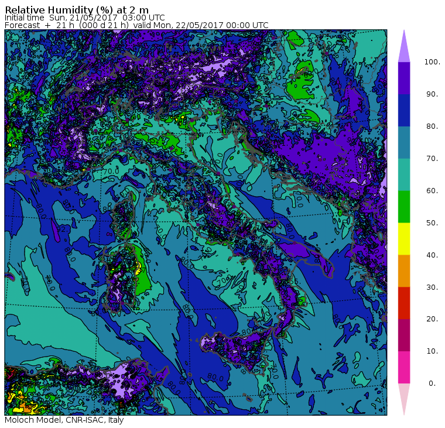445x428 pixels.
Task: Pick the dark blue 80–90 colorbar band
Action: click(404, 111)
